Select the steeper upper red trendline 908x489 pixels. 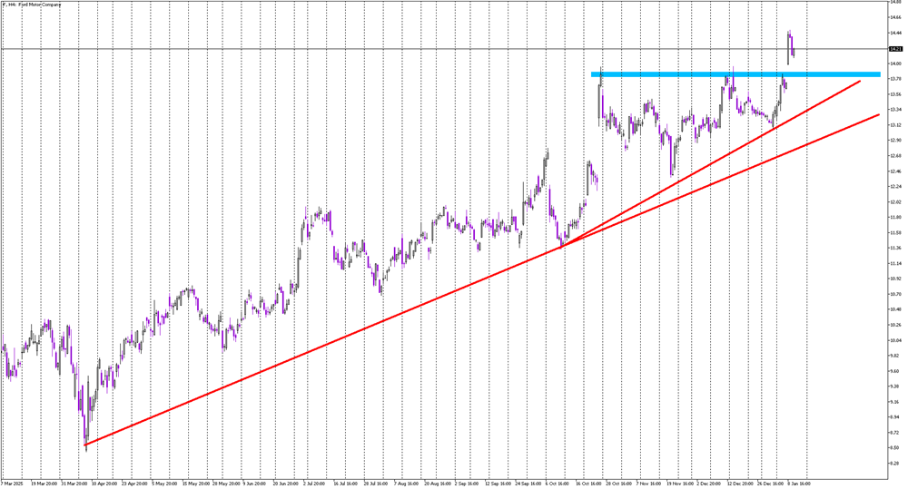coord(772,129)
